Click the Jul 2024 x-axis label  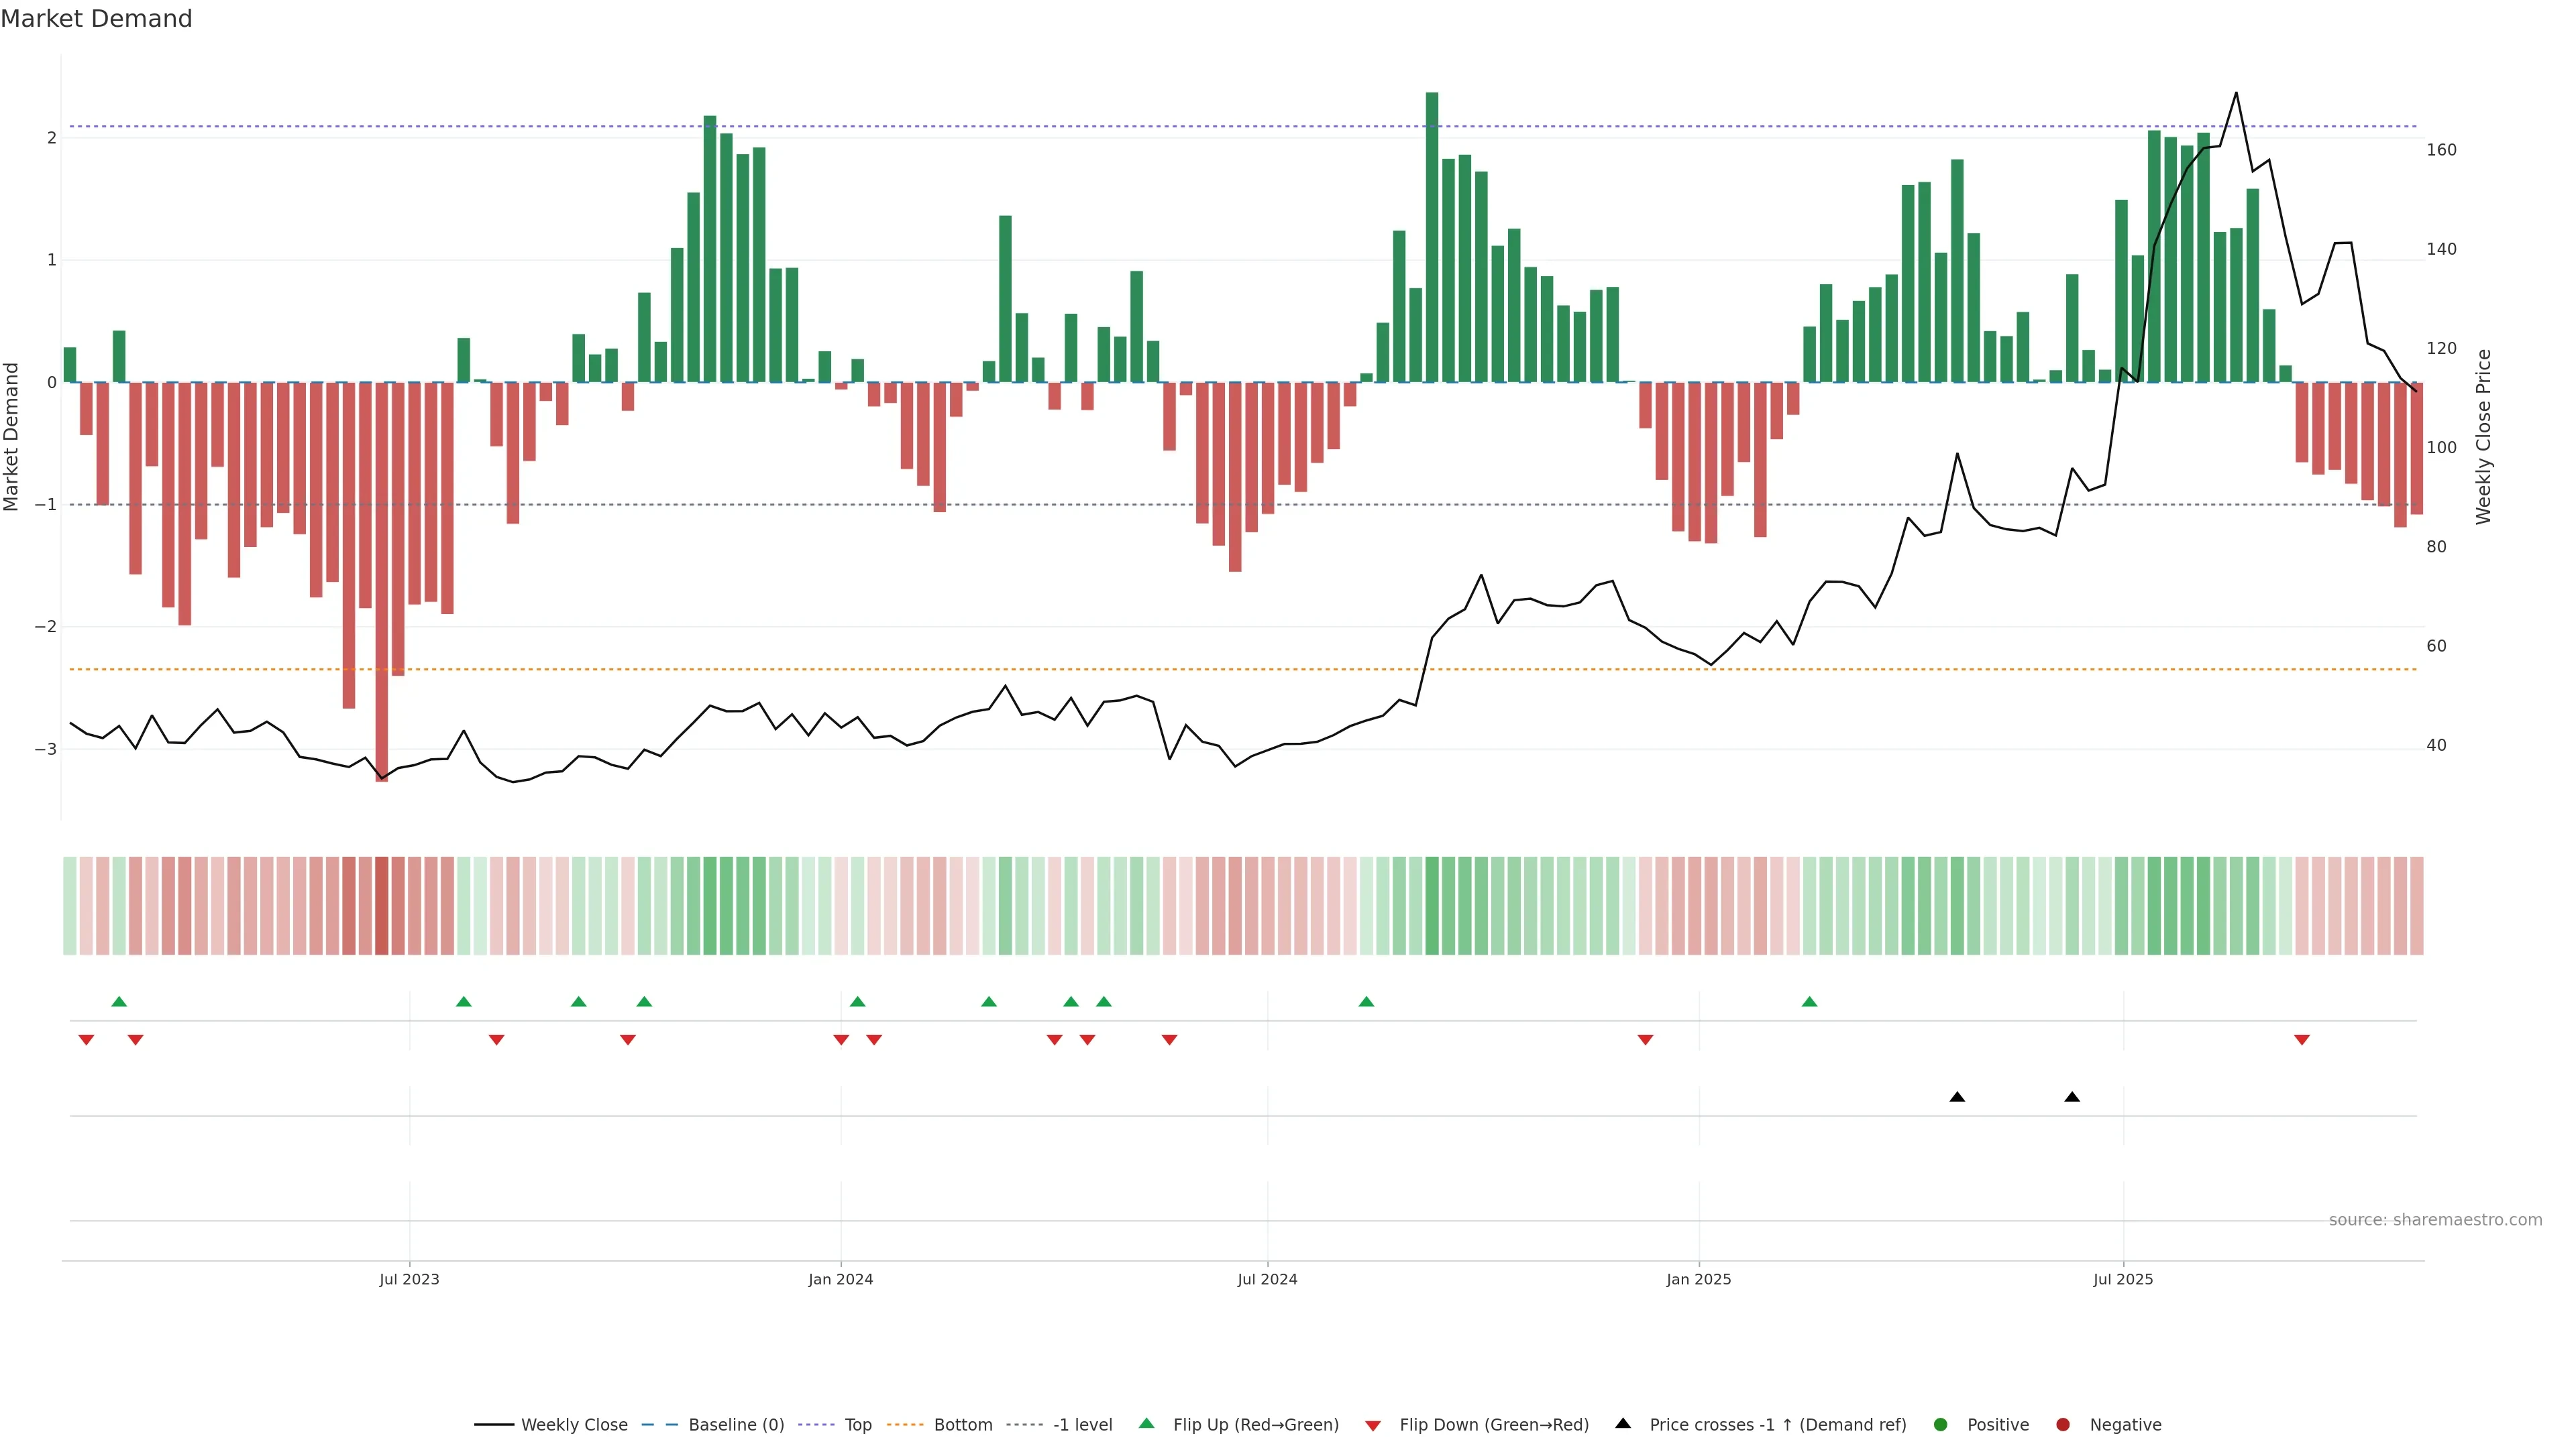(x=1267, y=1279)
